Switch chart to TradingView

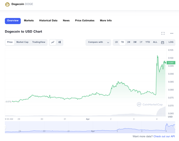39,42
